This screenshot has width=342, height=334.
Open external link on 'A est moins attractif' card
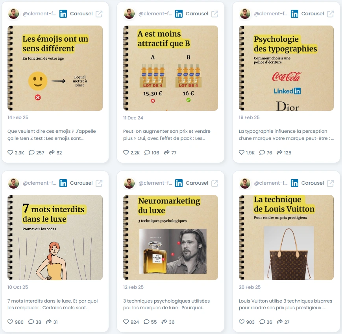pyautogui.click(x=214, y=14)
